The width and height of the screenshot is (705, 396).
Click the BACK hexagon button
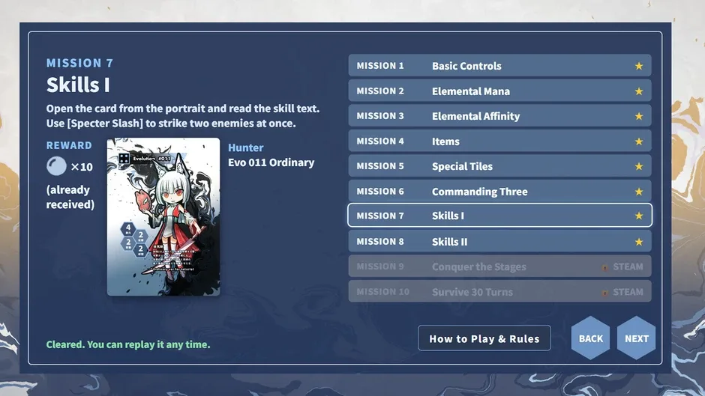pos(590,338)
